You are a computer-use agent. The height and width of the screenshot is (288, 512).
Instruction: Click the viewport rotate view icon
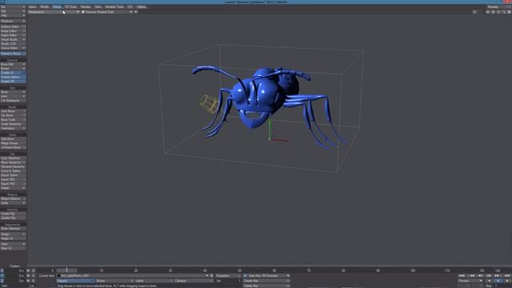[498, 12]
